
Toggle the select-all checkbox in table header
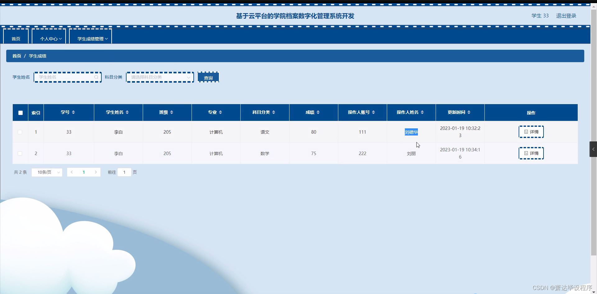[21, 113]
